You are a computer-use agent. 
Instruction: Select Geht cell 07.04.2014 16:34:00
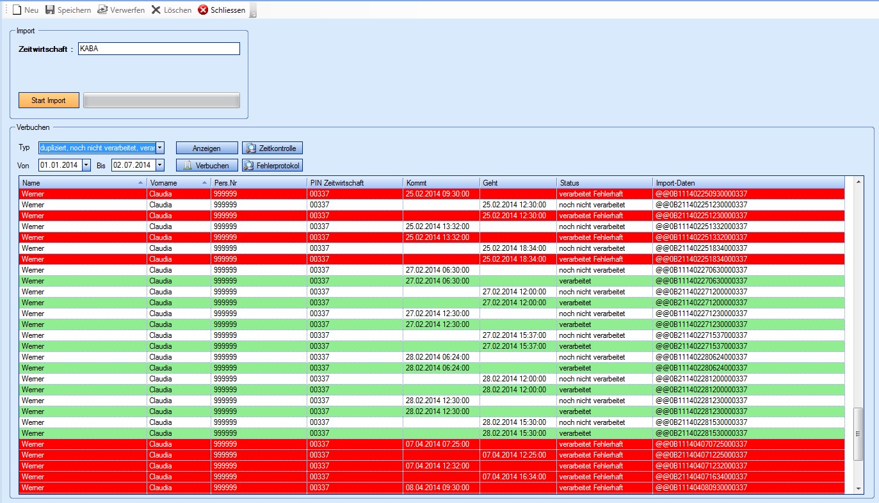click(518, 476)
